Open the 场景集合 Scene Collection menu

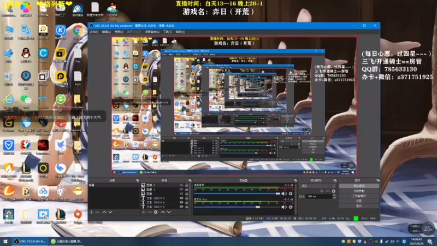[152, 32]
